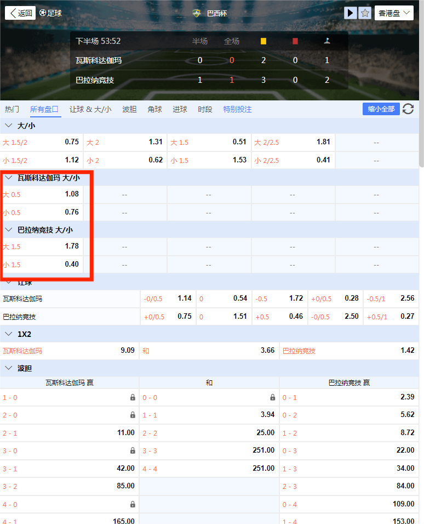This screenshot has width=424, height=524.
Task: Click the 缩小全部 button
Action: pyautogui.click(x=381, y=109)
